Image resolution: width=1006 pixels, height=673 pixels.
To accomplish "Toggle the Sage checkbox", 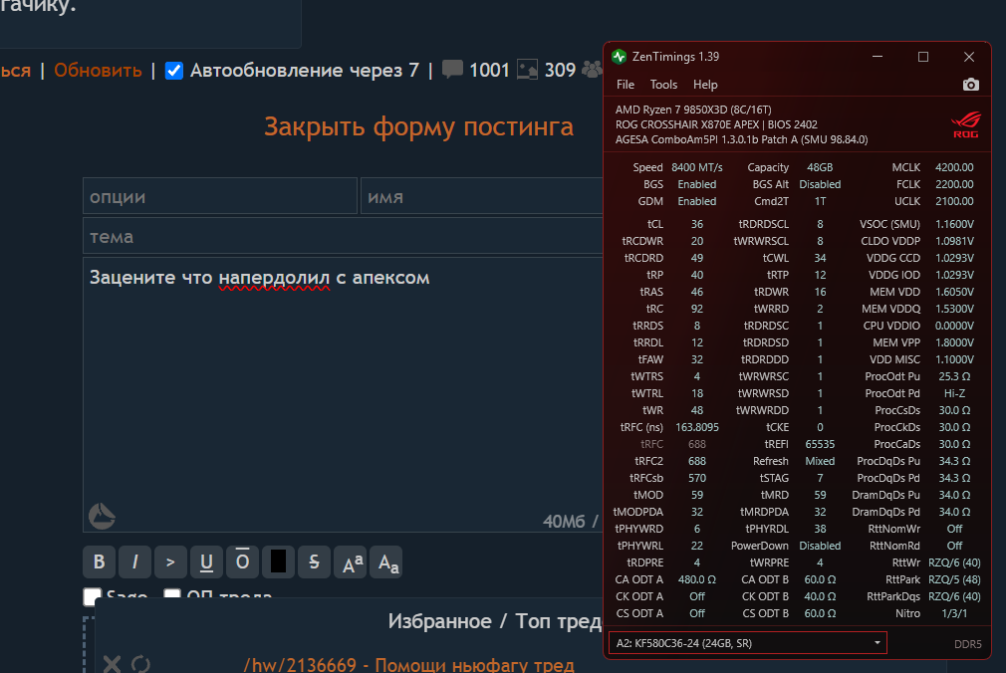I will pyautogui.click(x=93, y=596).
